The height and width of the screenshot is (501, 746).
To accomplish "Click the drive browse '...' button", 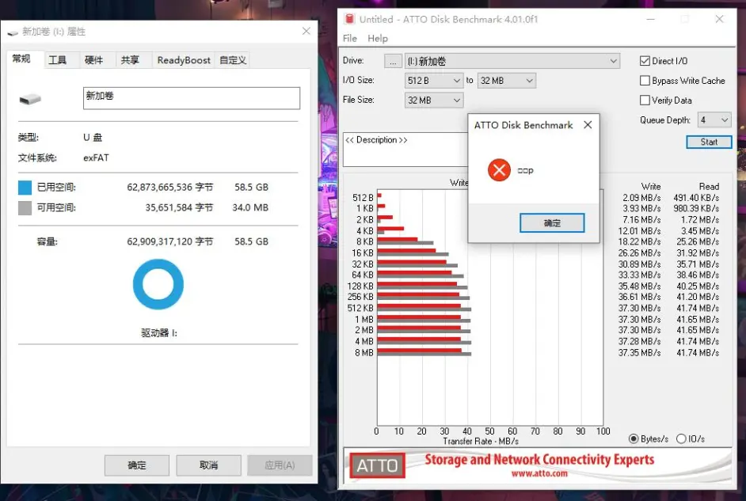I will tap(393, 61).
